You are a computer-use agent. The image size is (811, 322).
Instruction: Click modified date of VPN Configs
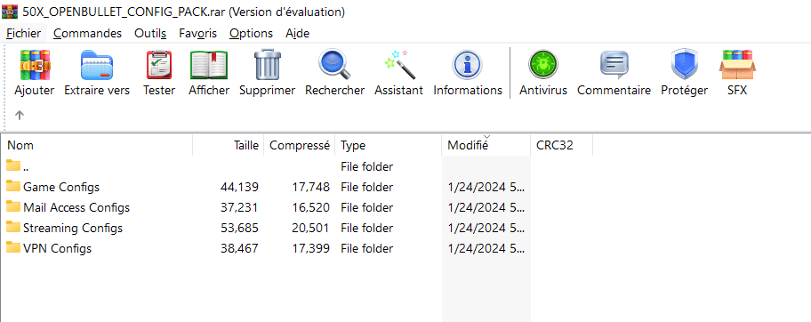click(x=486, y=248)
